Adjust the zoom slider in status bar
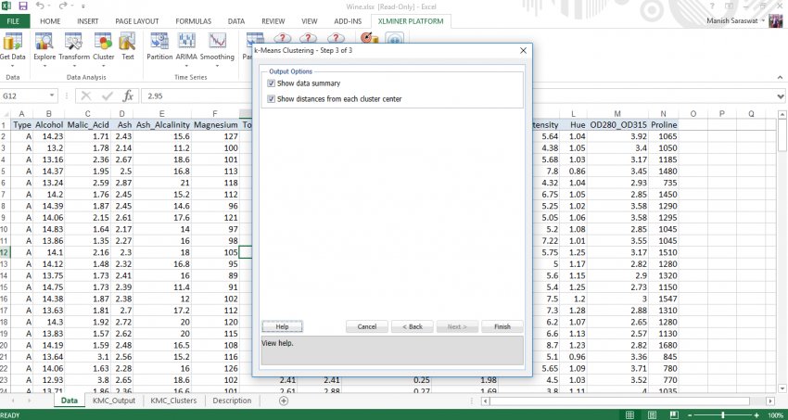 coord(723,414)
